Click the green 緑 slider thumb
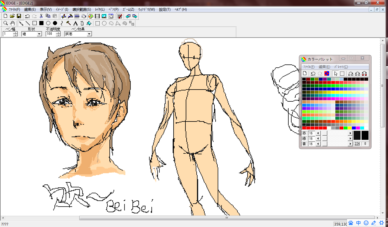 [x=325, y=139]
